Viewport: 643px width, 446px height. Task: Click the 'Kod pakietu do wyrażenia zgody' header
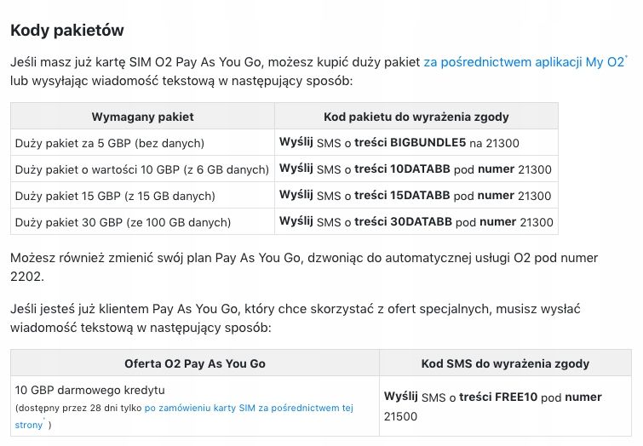(416, 117)
